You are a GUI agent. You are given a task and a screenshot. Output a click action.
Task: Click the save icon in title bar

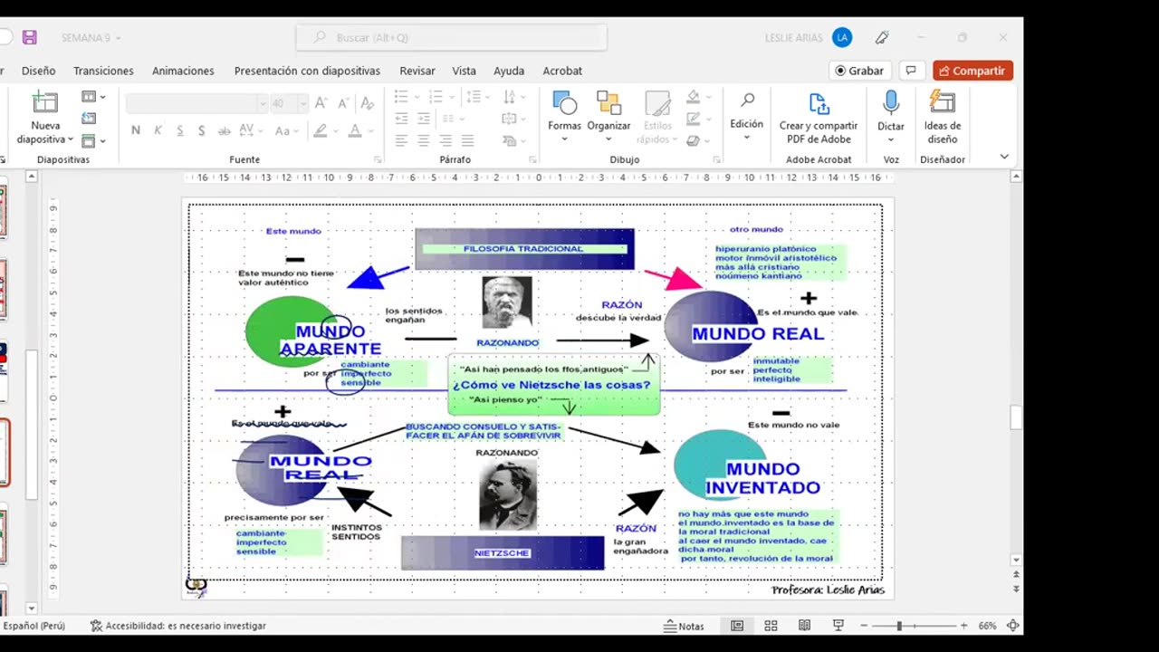point(30,37)
